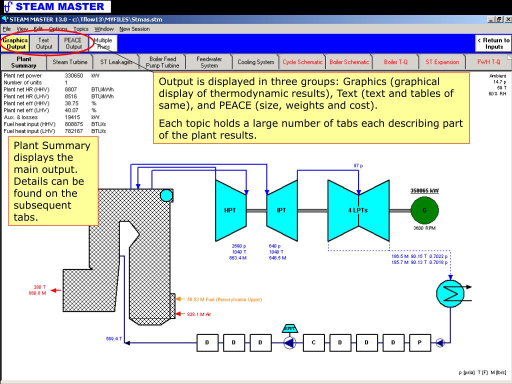The image size is (512, 384).
Task: Click the condenser icon
Action: point(450,293)
